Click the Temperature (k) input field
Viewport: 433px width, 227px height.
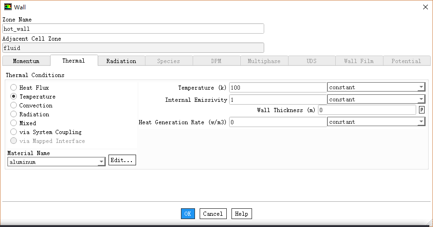[x=278, y=87]
